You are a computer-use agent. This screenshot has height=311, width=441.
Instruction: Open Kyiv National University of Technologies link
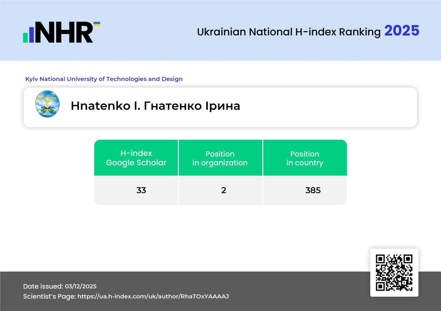[104, 79]
